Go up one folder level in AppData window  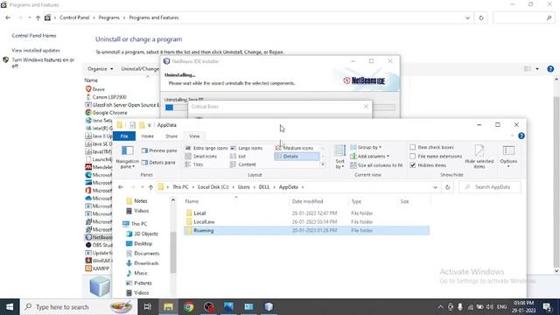pos(150,187)
